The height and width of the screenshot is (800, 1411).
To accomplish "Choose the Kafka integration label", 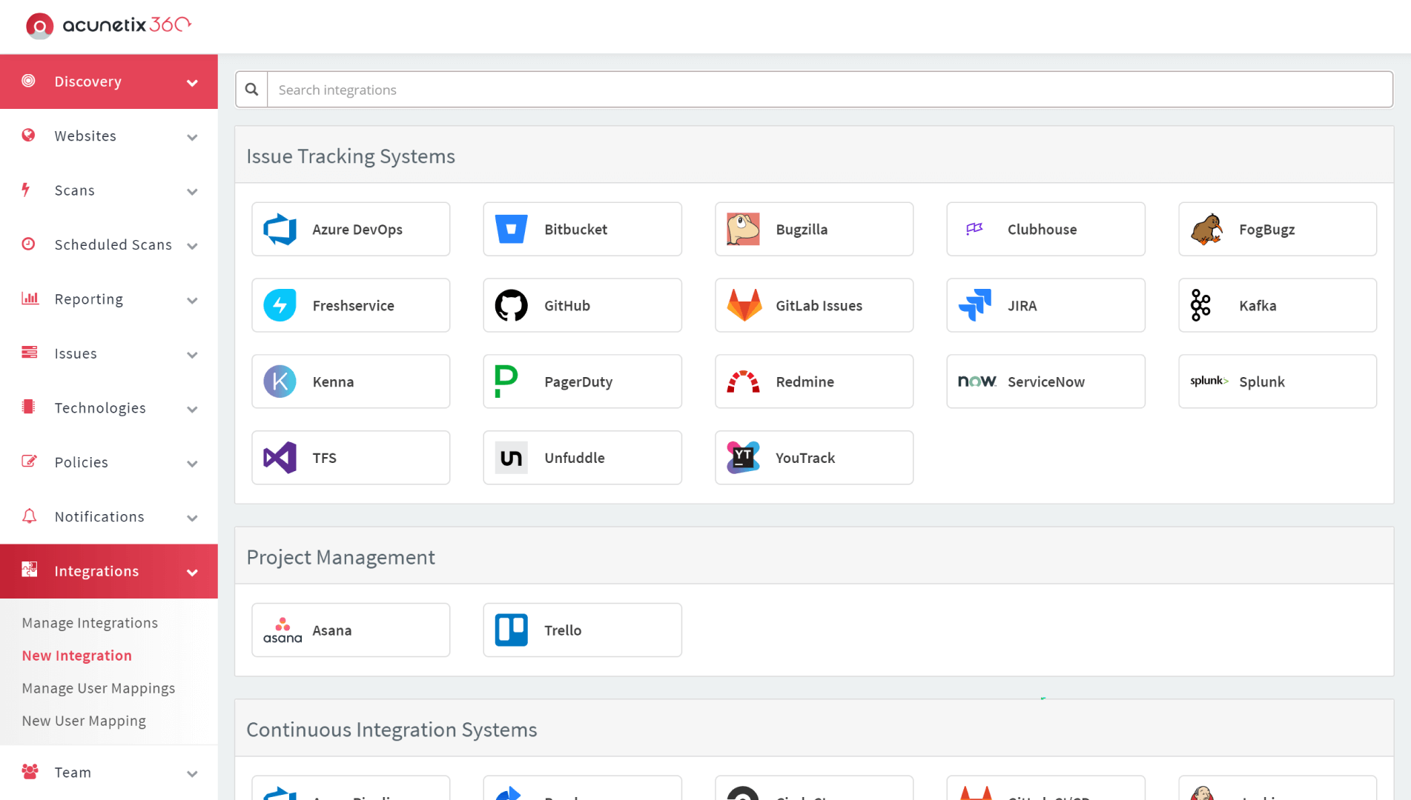I will point(1258,305).
